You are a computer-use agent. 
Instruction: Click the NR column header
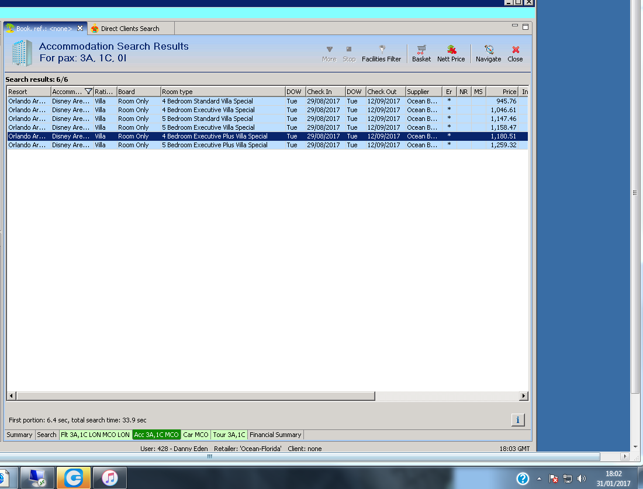[x=464, y=92]
